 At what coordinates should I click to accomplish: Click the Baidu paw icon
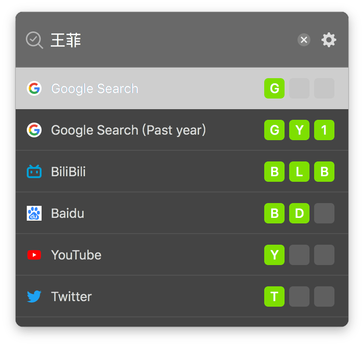tap(34, 213)
